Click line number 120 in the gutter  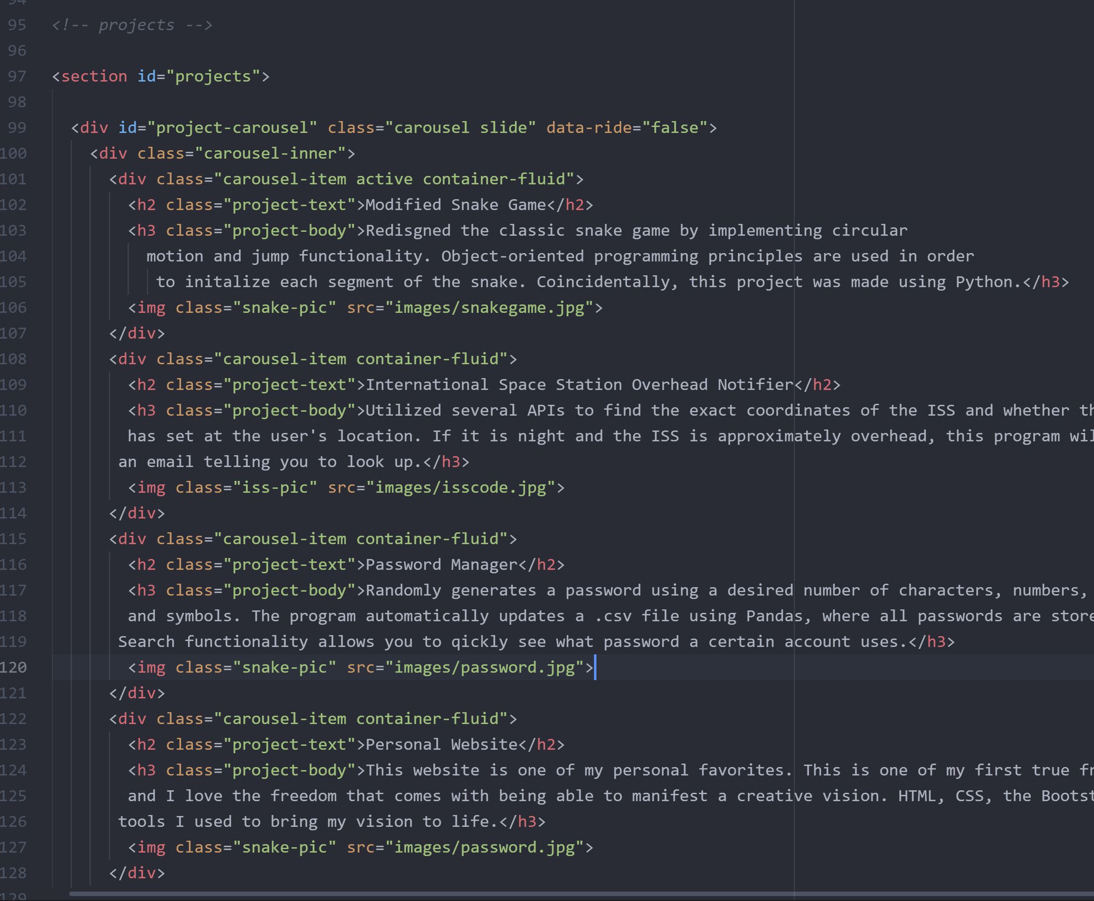[x=13, y=667]
